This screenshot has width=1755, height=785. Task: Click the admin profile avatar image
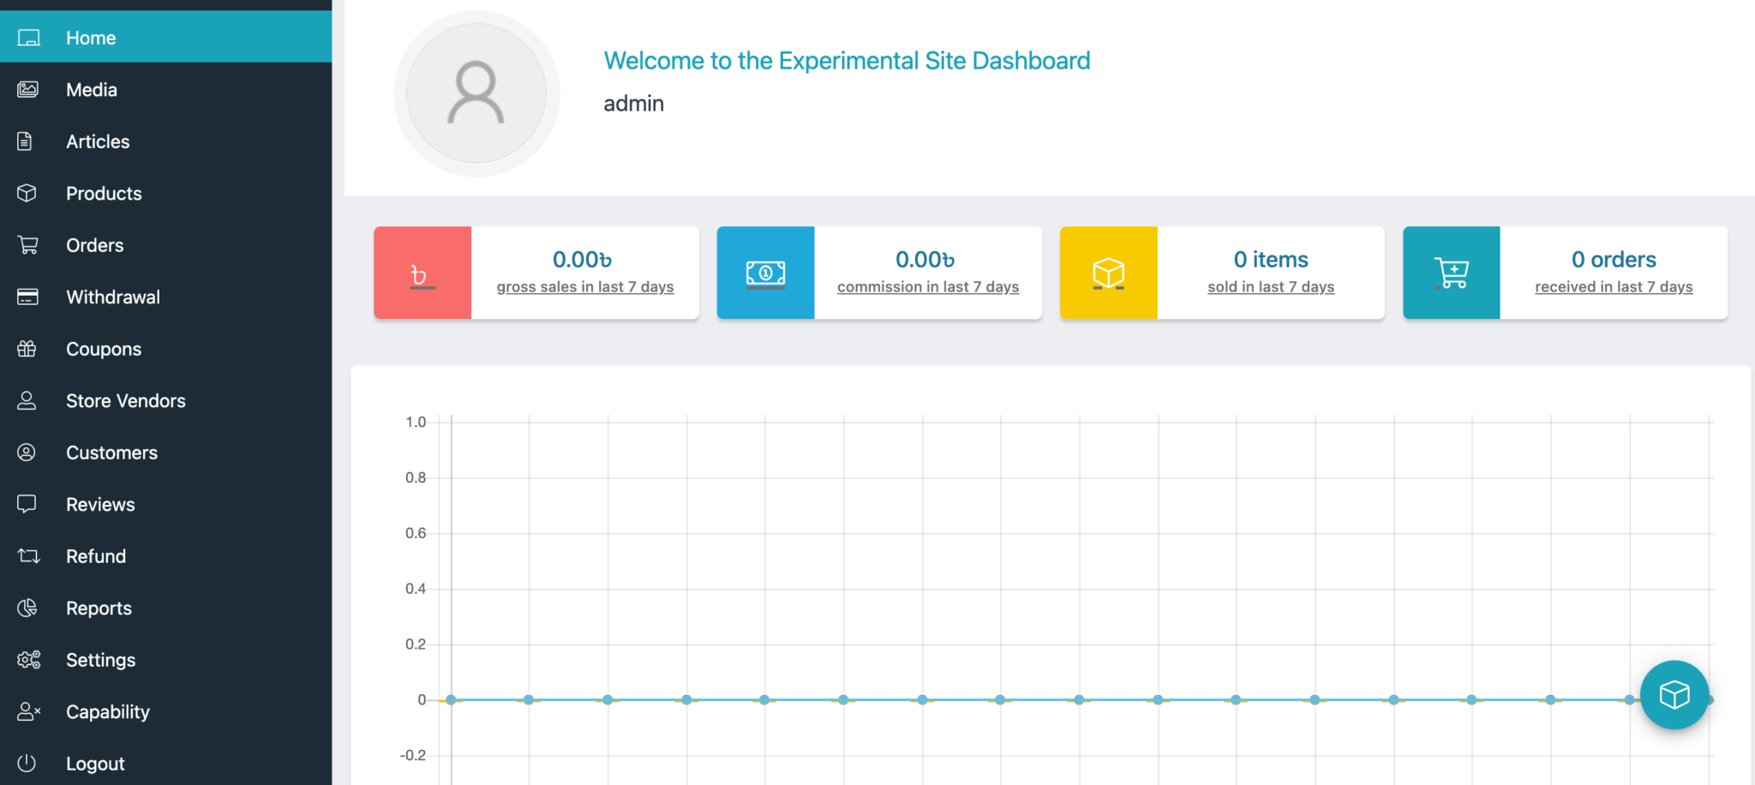pos(476,93)
